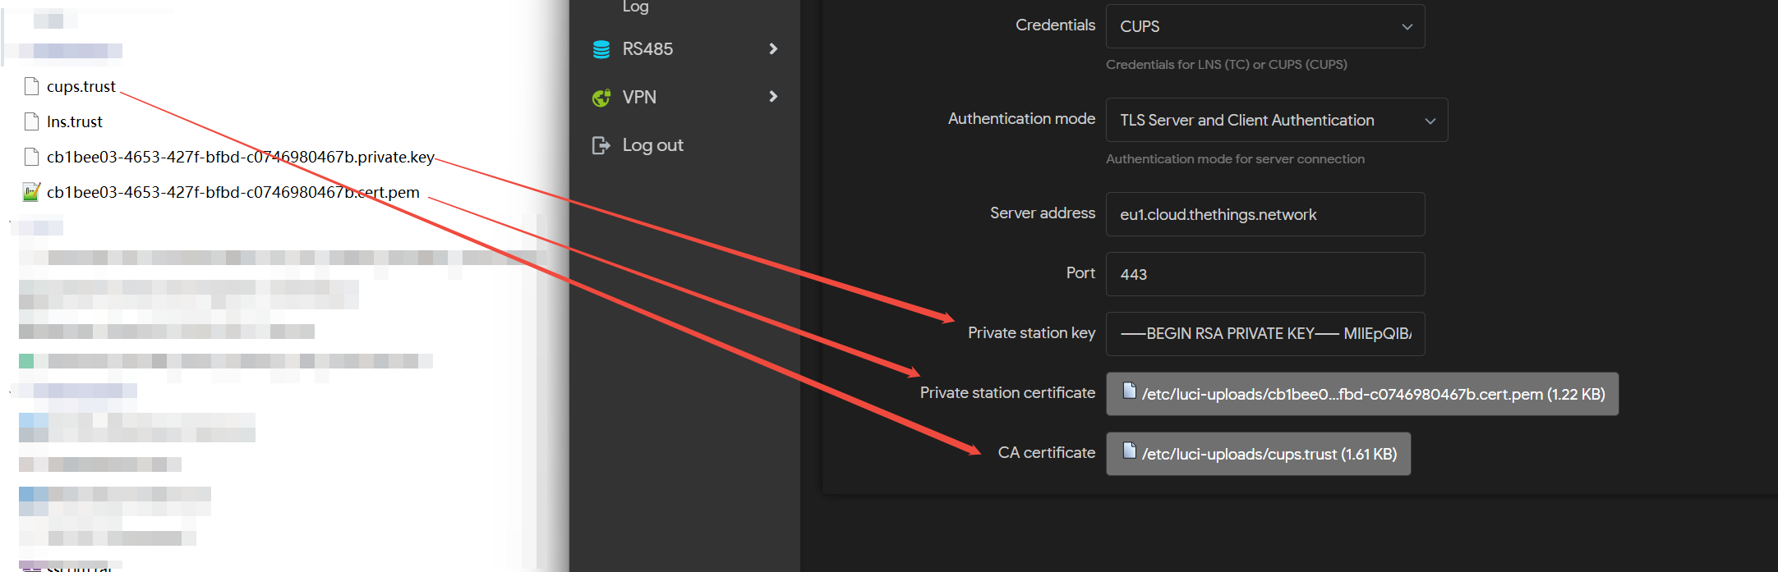Click the VPN globe icon
The width and height of the screenshot is (1778, 572).
click(601, 98)
